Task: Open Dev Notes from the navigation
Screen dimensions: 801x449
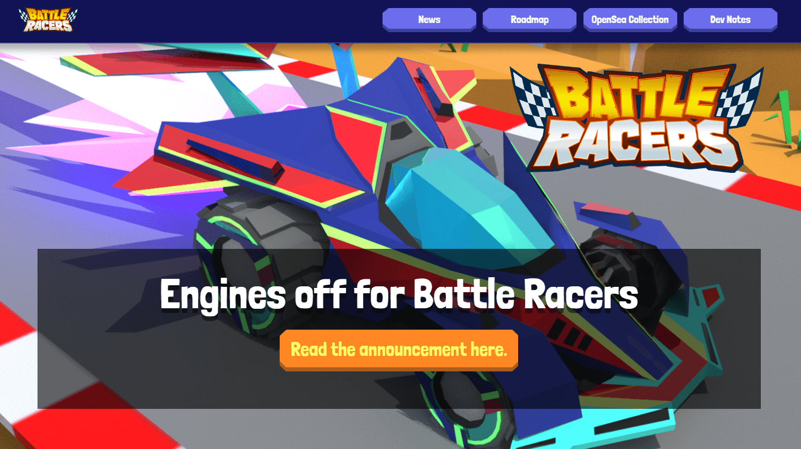Action: point(730,20)
